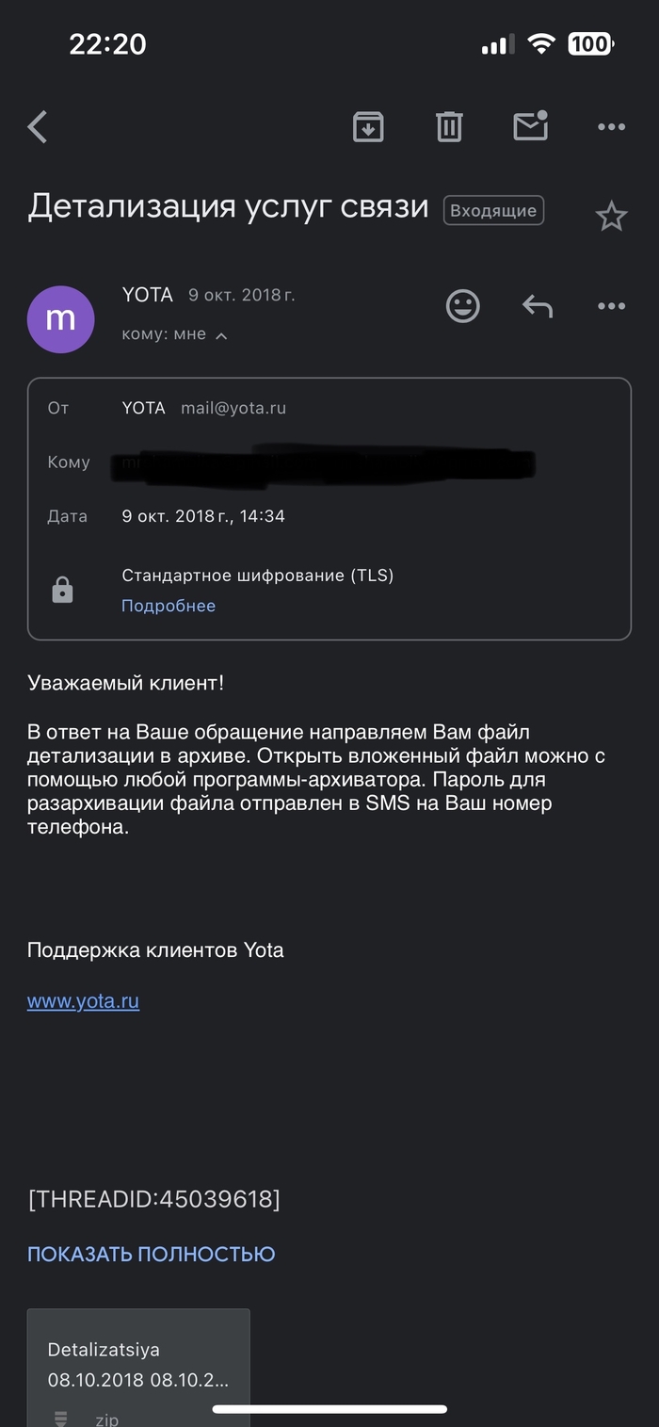Tap Подробнее about TLS encryption

tap(169, 606)
